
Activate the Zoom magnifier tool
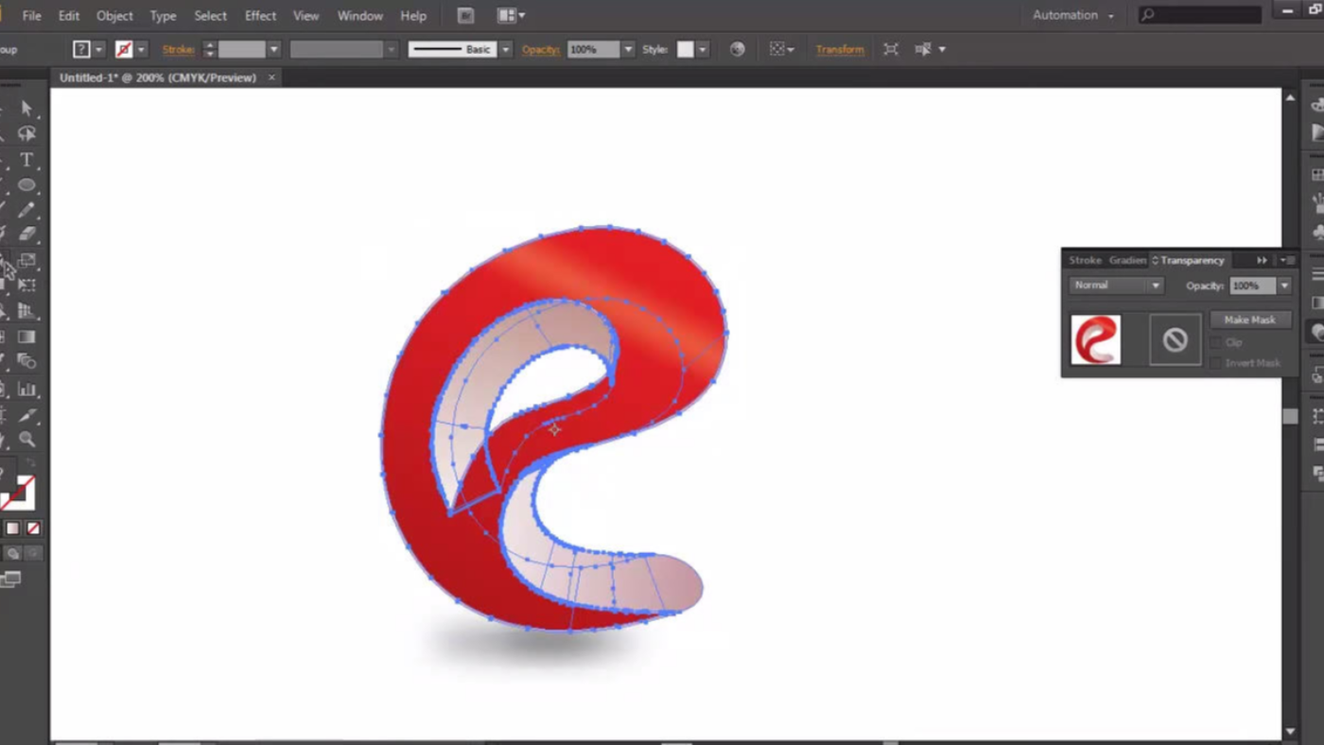[x=26, y=440]
